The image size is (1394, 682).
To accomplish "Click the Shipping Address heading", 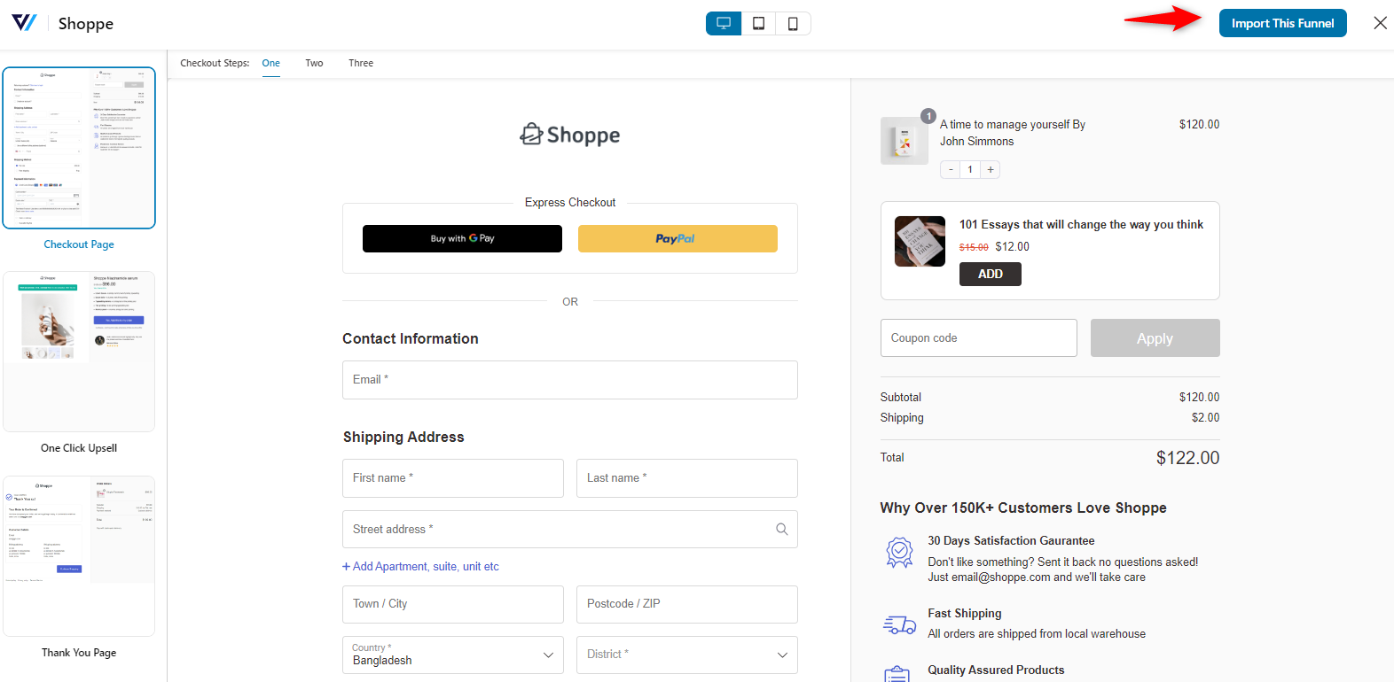I will (403, 438).
